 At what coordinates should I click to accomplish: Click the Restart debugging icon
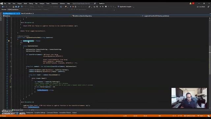pos(75,7)
